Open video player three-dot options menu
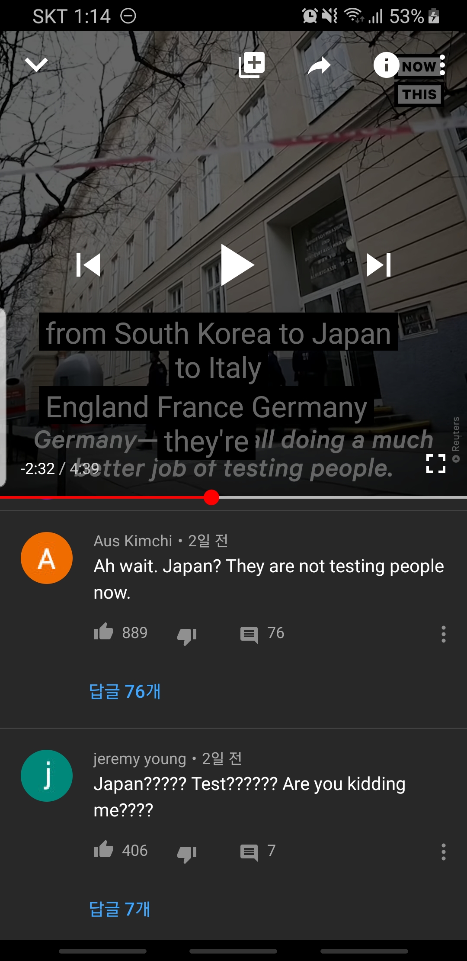The image size is (467, 961). coord(442,65)
